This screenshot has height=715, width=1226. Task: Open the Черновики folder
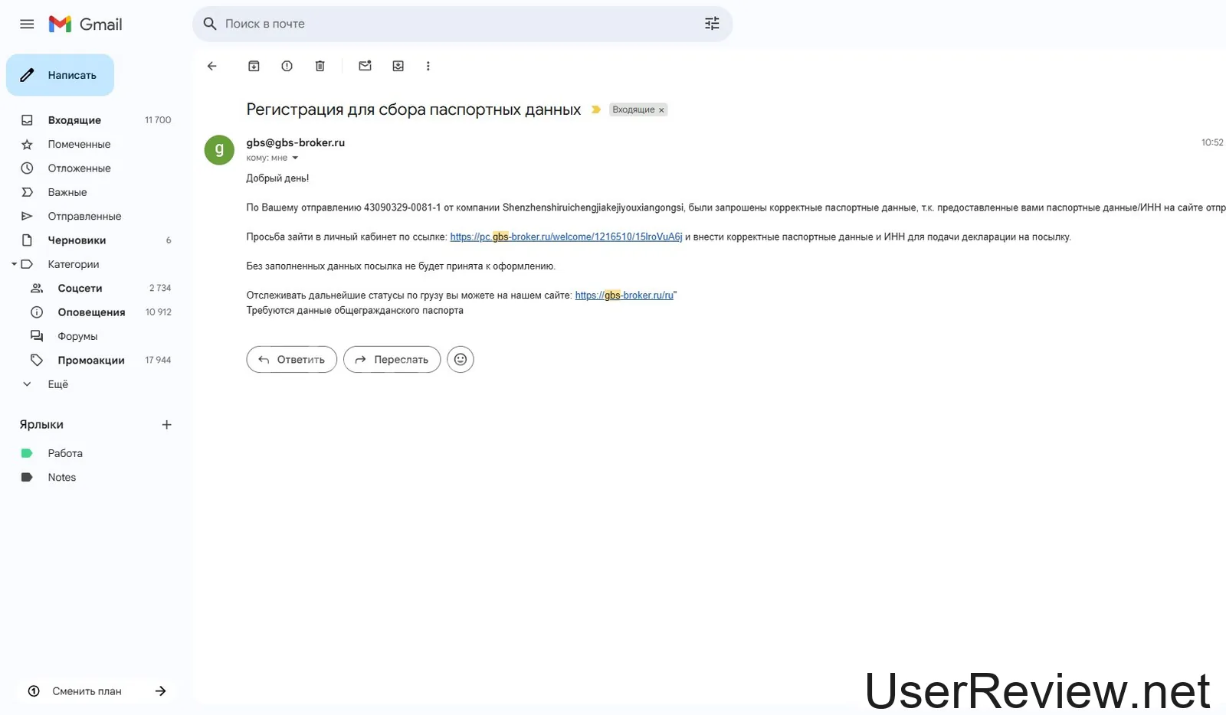pos(77,240)
